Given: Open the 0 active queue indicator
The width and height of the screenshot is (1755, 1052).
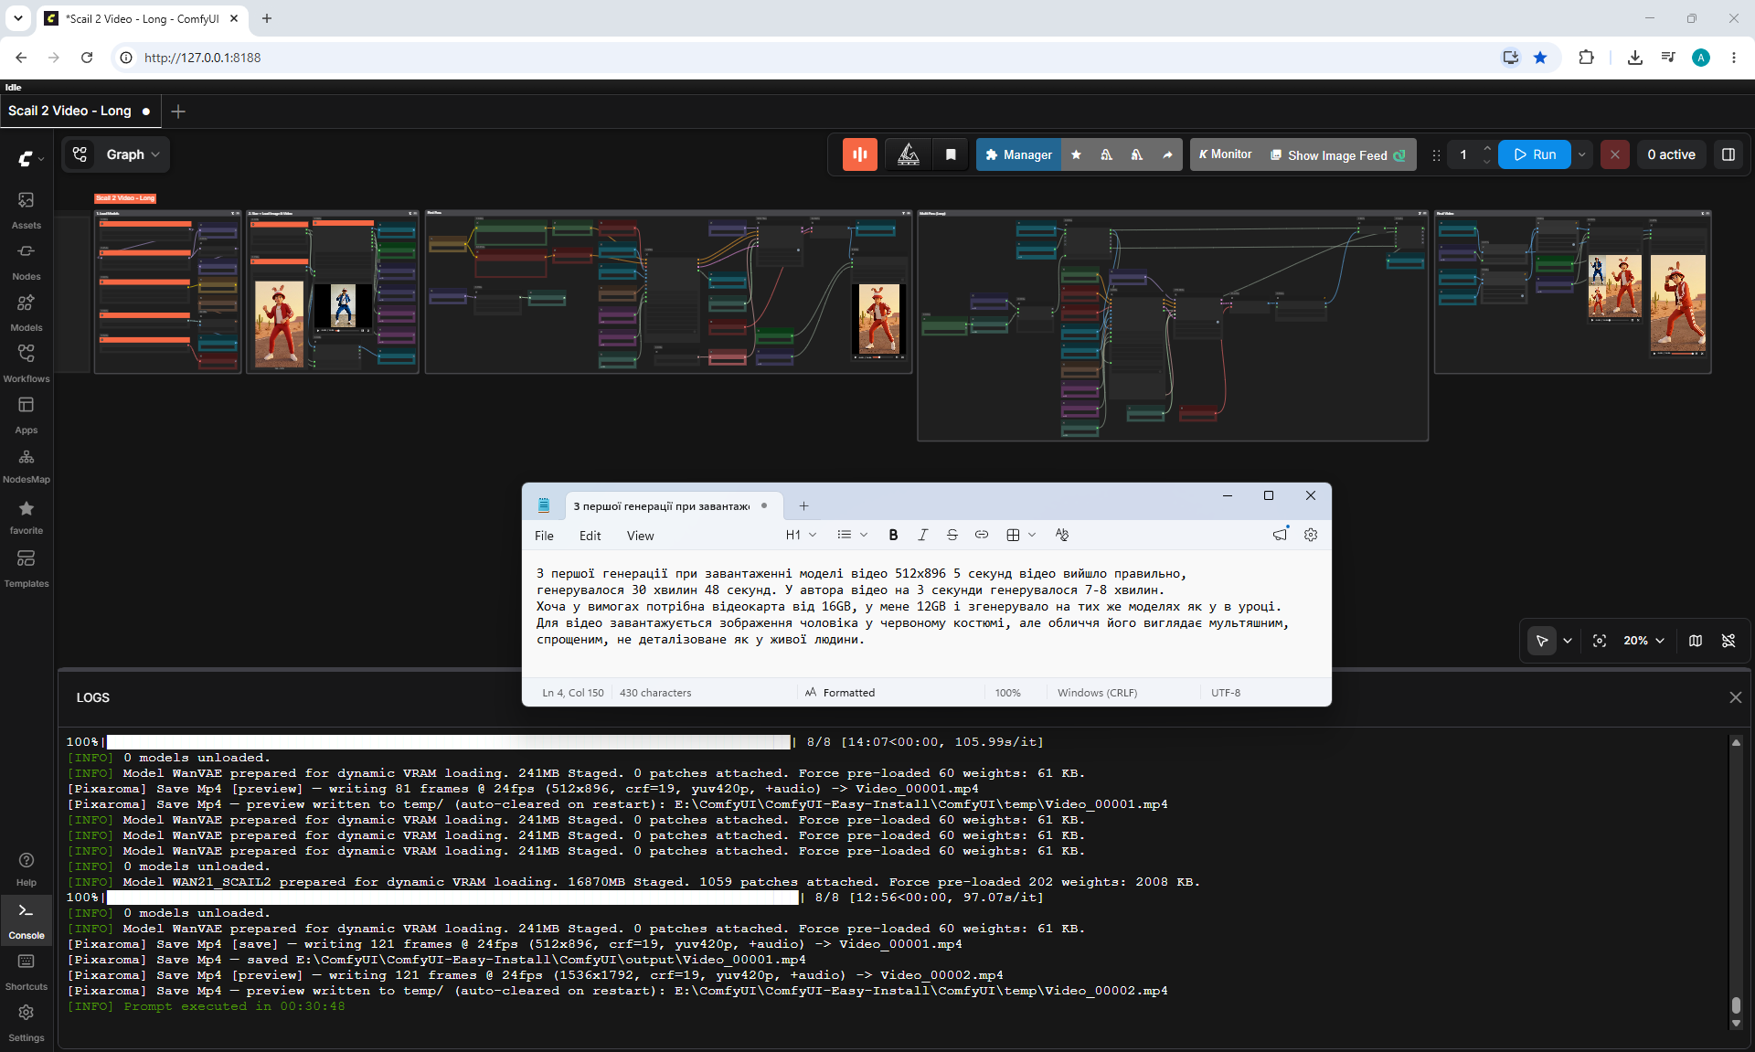Looking at the screenshot, I should 1671,154.
